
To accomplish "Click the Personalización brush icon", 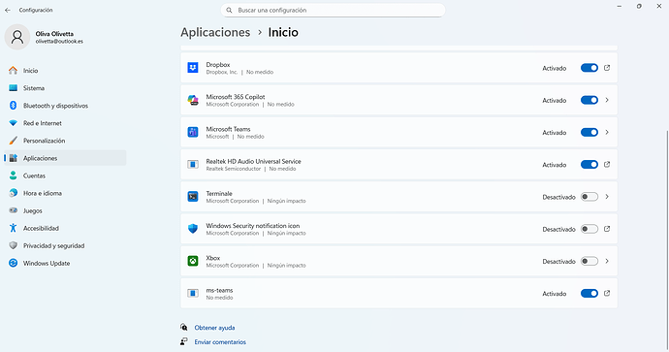I will [x=14, y=141].
